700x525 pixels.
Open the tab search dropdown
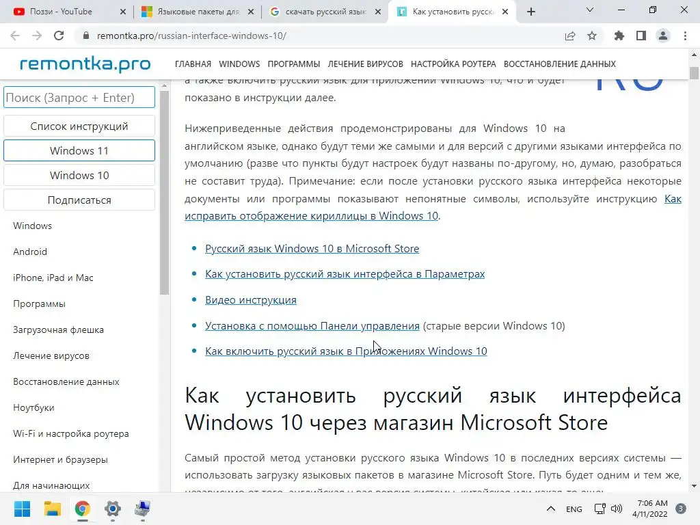pyautogui.click(x=590, y=10)
